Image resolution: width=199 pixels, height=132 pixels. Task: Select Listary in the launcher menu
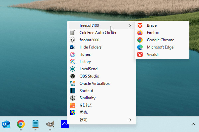pos(101,62)
